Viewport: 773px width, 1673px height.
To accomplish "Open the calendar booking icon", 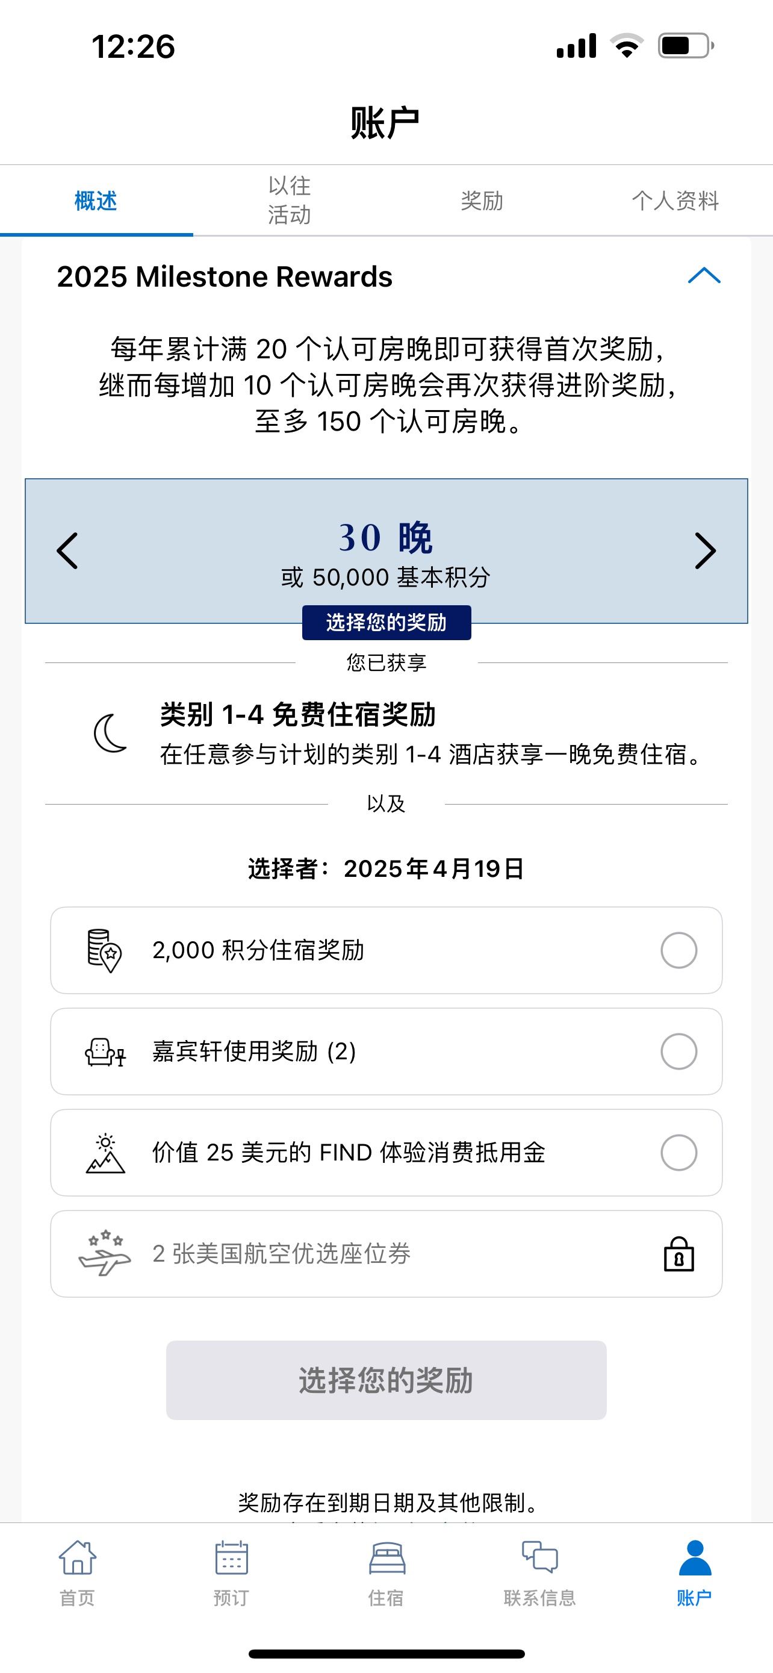I will coord(231,1557).
